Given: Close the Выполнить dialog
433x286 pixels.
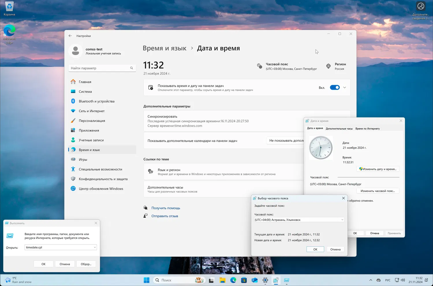Looking at the screenshot, I should (x=96, y=223).
